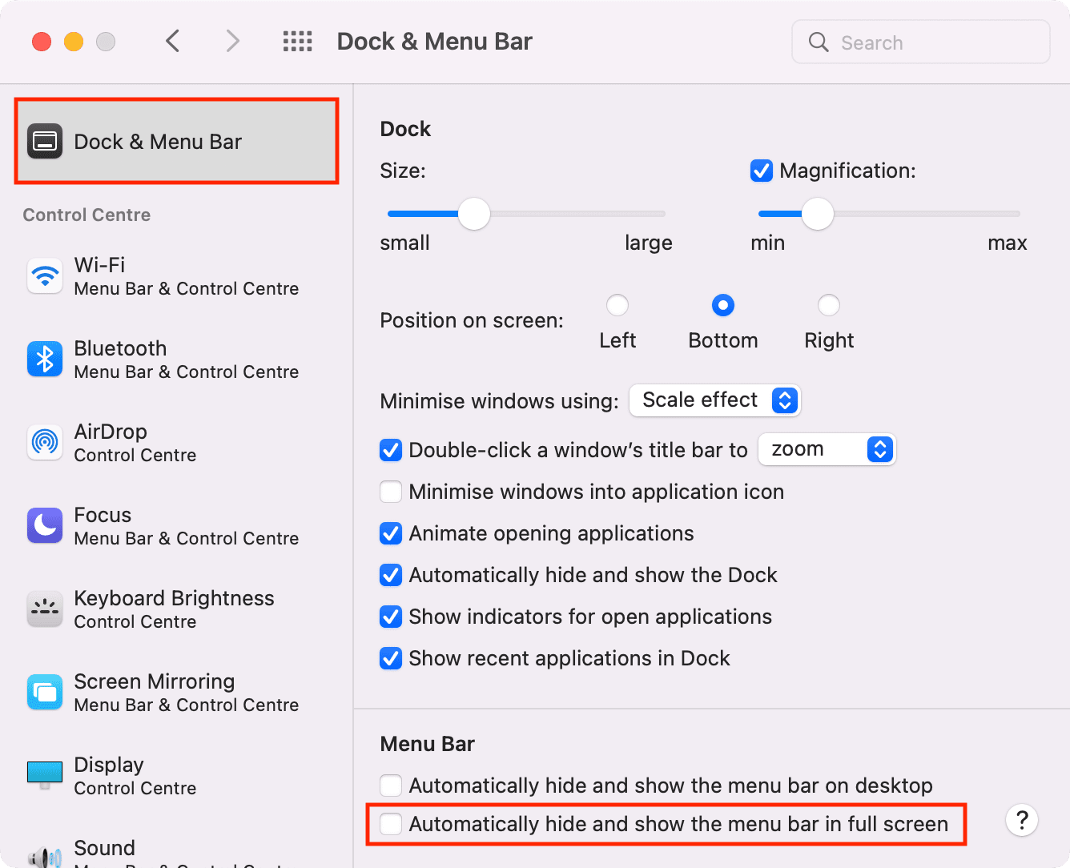This screenshot has height=868, width=1070.
Task: Select the Bluetooth icon in sidebar
Action: [45, 360]
